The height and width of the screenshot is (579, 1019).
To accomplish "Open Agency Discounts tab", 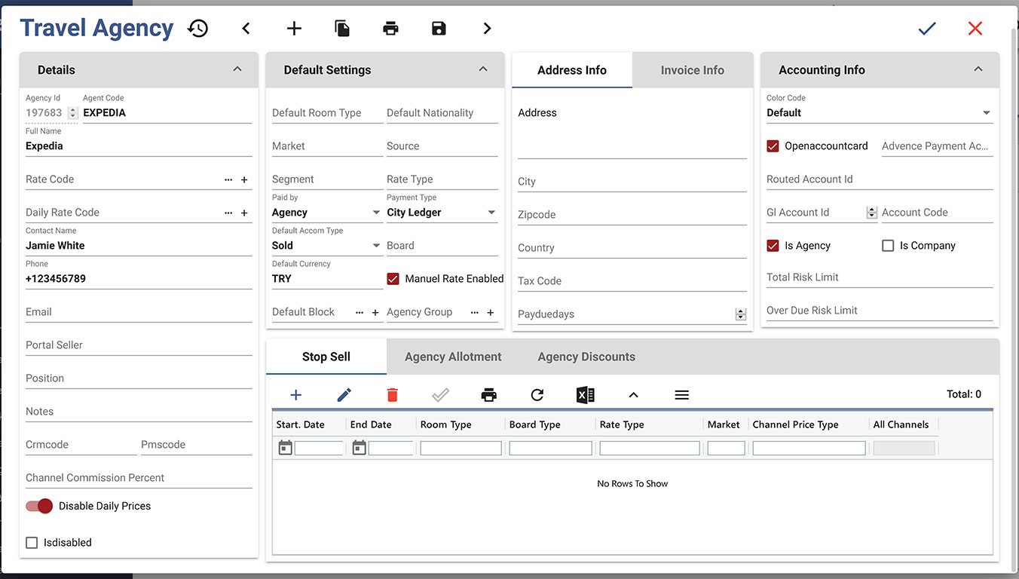I will tap(586, 357).
